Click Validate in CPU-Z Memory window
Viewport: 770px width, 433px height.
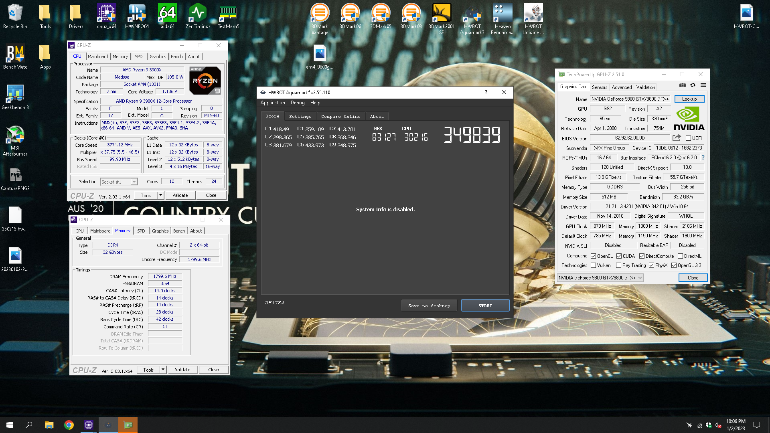pos(182,370)
